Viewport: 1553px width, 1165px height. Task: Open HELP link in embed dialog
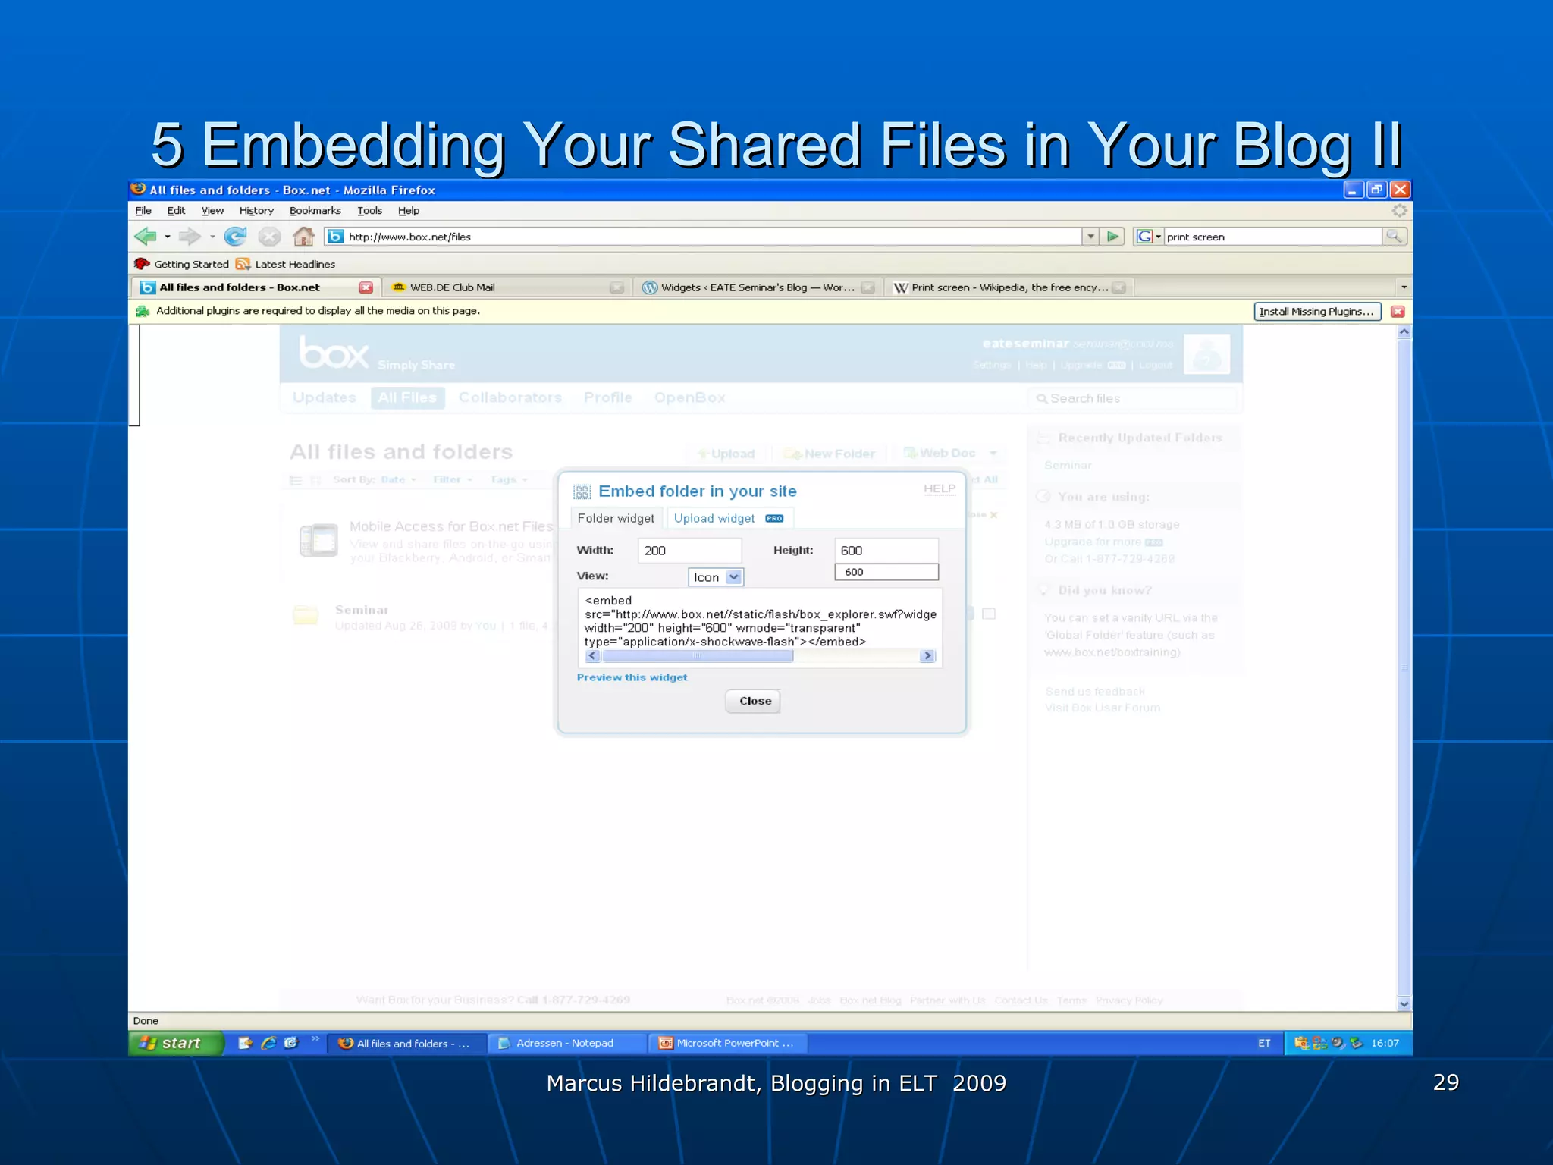point(940,488)
